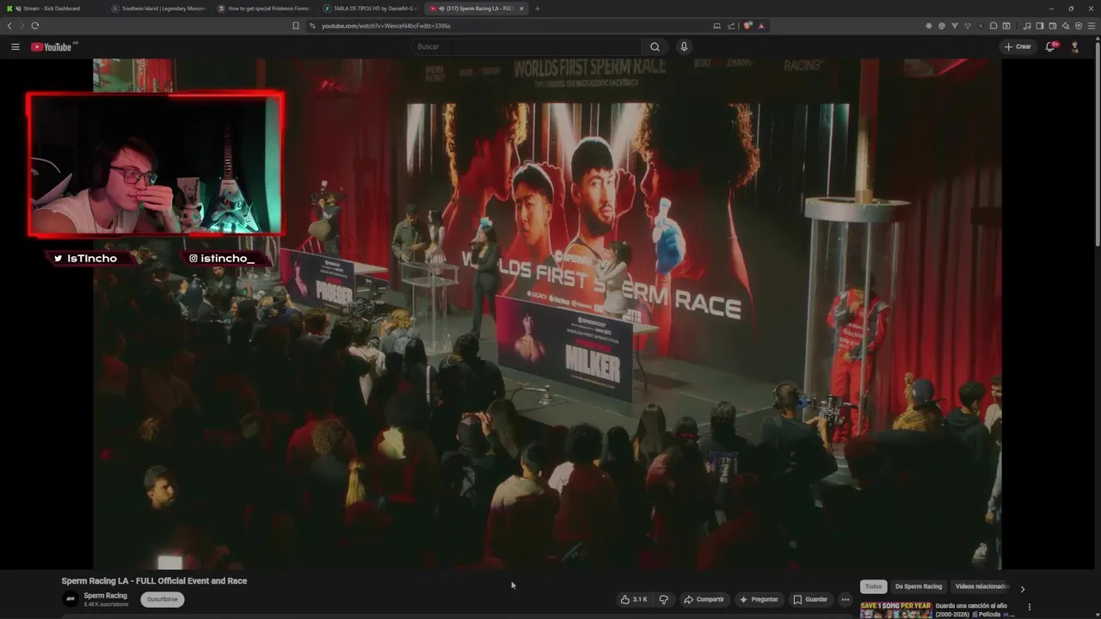Screen dimensions: 1101x619
Task: Click the YouTube search magnifier button
Action: 655,46
